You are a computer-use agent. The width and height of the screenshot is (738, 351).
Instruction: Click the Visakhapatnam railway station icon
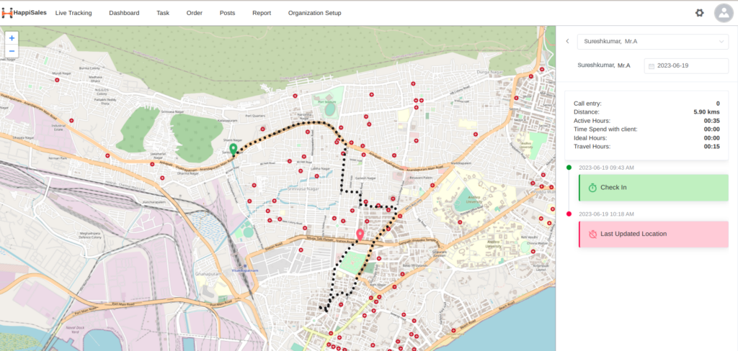[245, 265]
